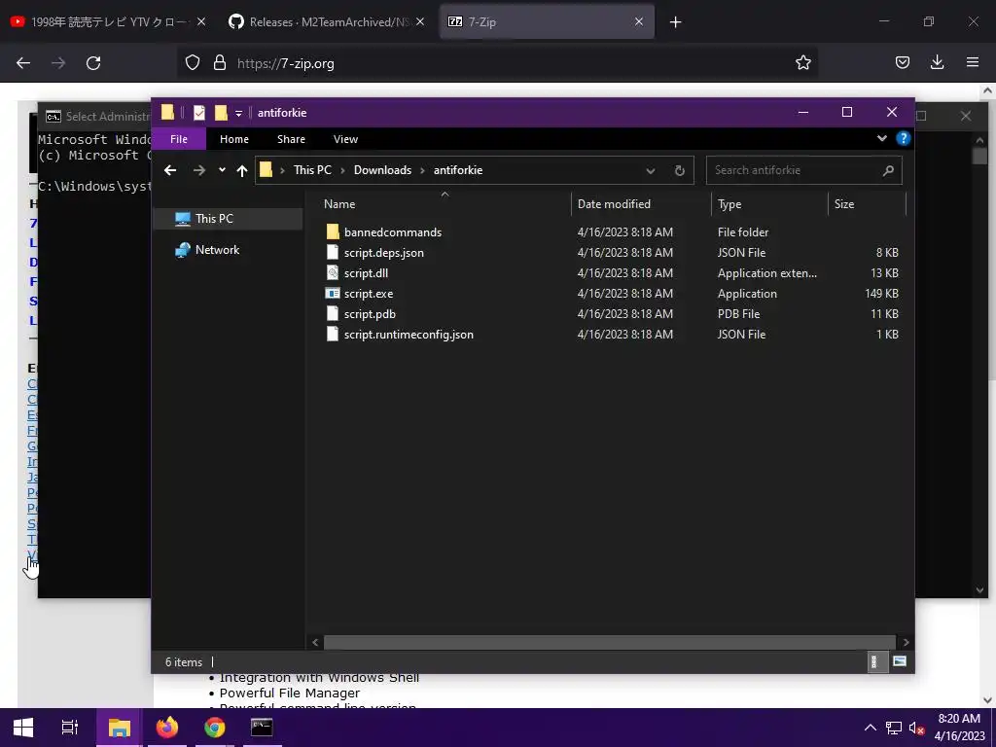Click antiforkie in the address breadcrumb
Image resolution: width=996 pixels, height=747 pixels.
[458, 170]
